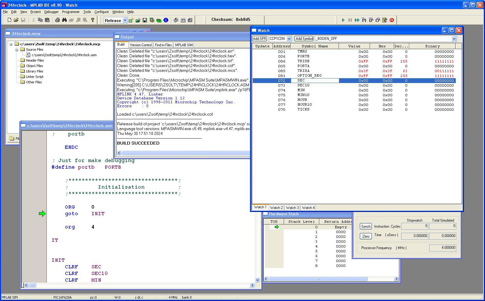Expand the _BODEN_OFF symbol dropdown
The height and width of the screenshot is (301, 485).
tap(454, 39)
